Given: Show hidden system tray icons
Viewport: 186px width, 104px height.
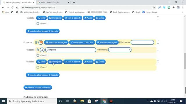Looking at the screenshot, I should point(148,101).
